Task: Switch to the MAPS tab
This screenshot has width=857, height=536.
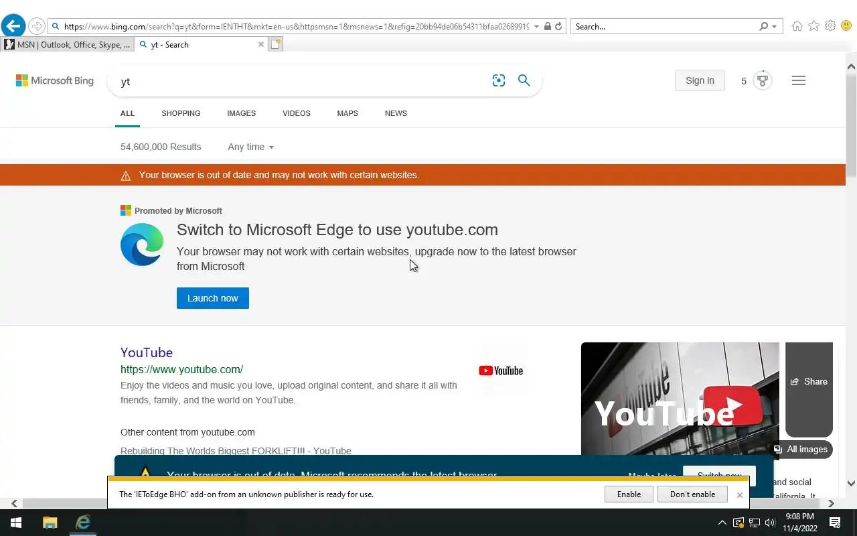Action: coord(347,113)
